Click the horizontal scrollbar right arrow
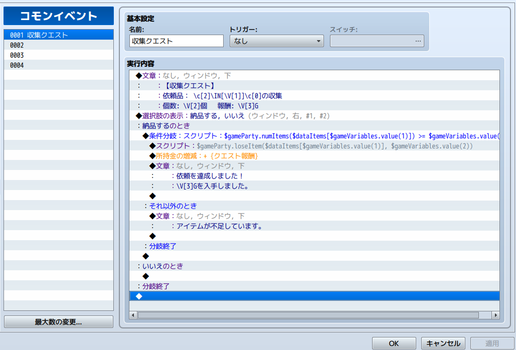Image resolution: width=516 pixels, height=350 pixels. pos(495,315)
